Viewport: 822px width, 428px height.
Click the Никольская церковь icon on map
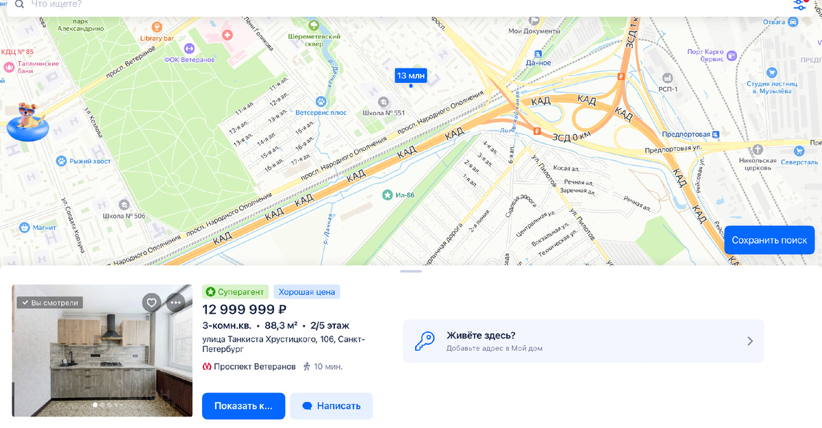click(758, 149)
